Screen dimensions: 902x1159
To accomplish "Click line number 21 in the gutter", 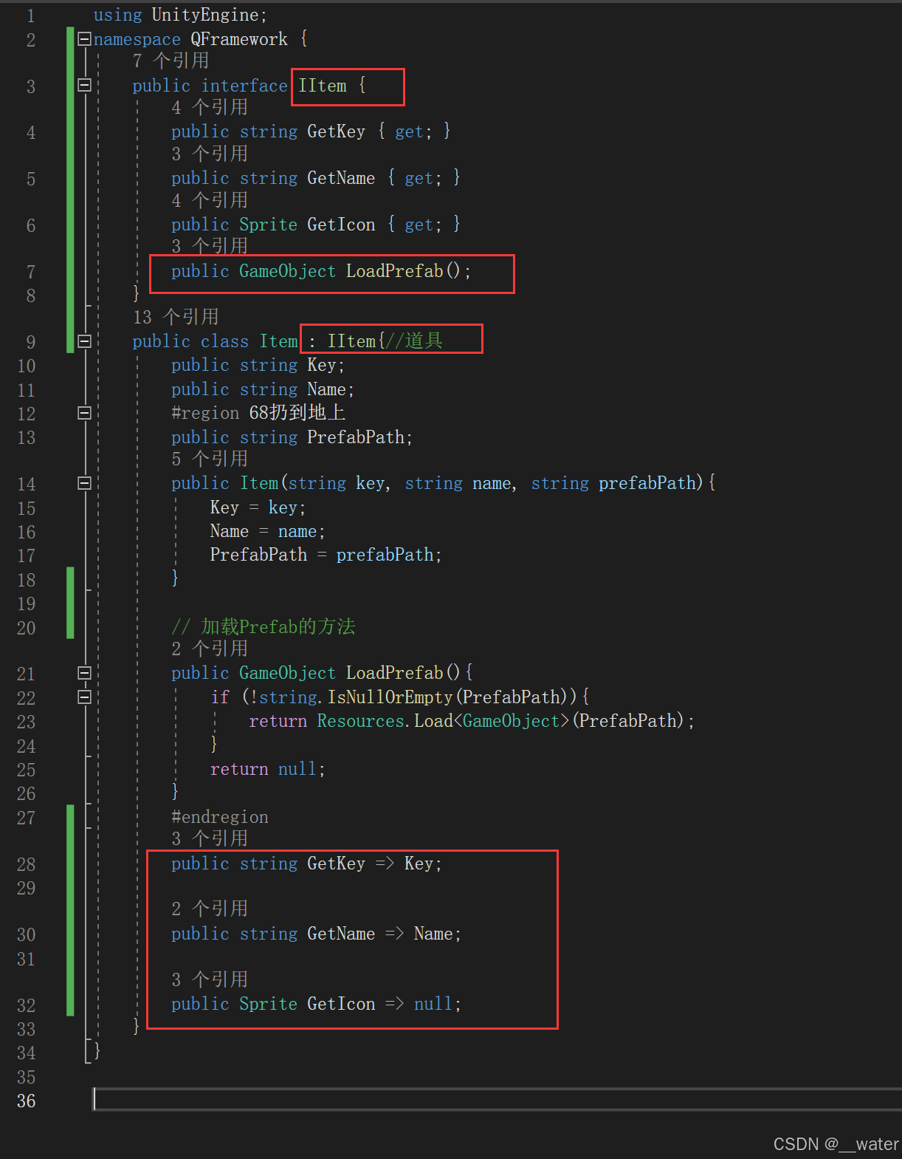I will tap(26, 674).
